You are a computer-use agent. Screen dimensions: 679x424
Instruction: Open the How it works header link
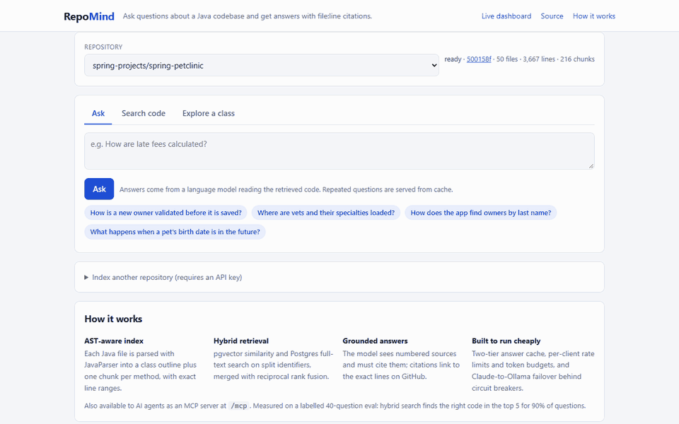593,16
